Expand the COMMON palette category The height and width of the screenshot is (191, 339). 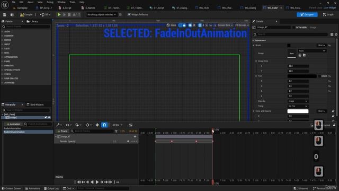coord(8,36)
